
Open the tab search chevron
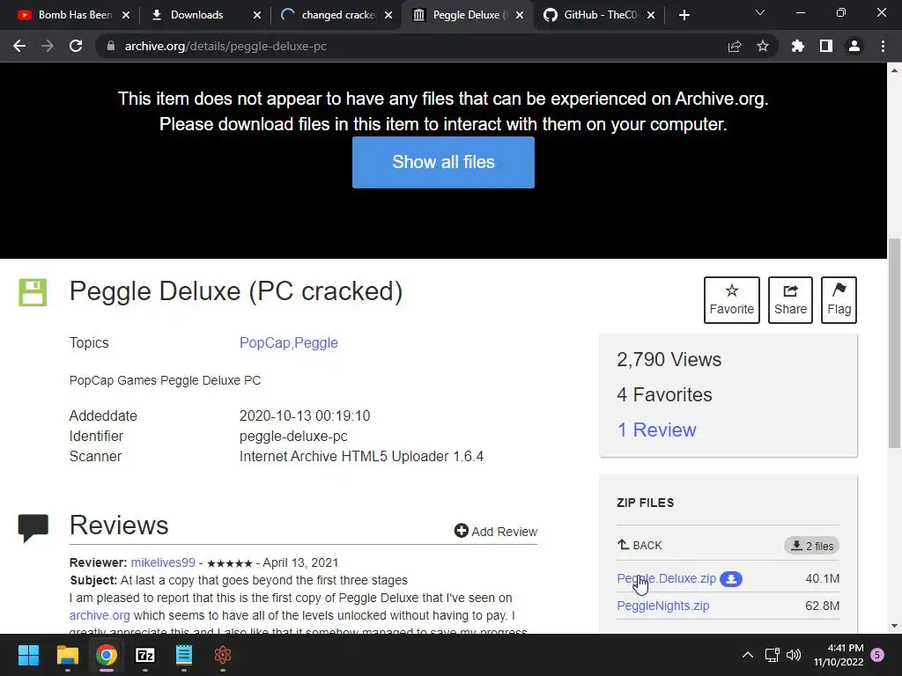pos(760,12)
